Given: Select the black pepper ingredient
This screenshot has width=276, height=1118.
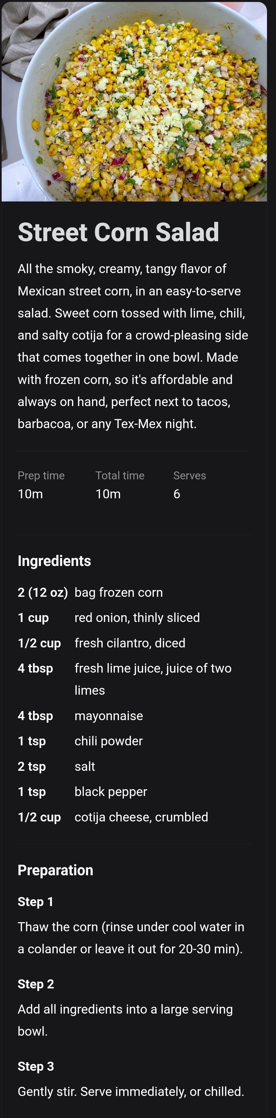Looking at the screenshot, I should pos(111,792).
